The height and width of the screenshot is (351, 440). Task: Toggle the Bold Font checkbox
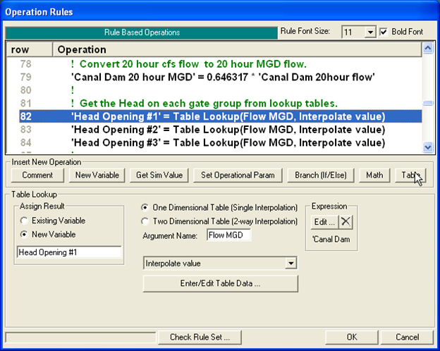[384, 32]
